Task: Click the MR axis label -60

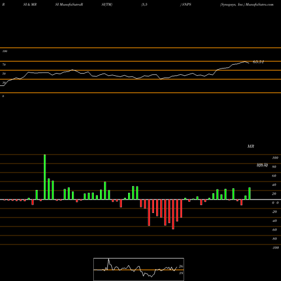Action: pyautogui.click(x=274, y=230)
